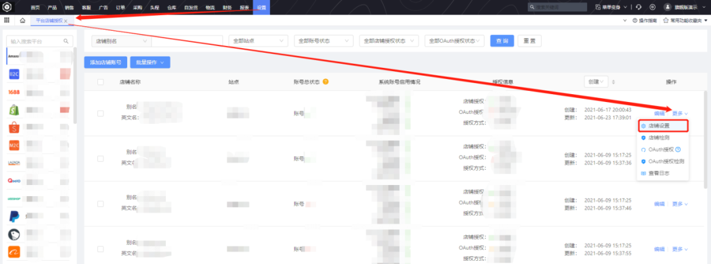Open the app grid menu icon

coord(7,21)
